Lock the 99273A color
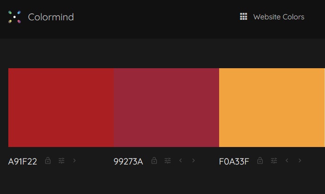Viewport: 325px width, 194px height. pyautogui.click(x=154, y=160)
